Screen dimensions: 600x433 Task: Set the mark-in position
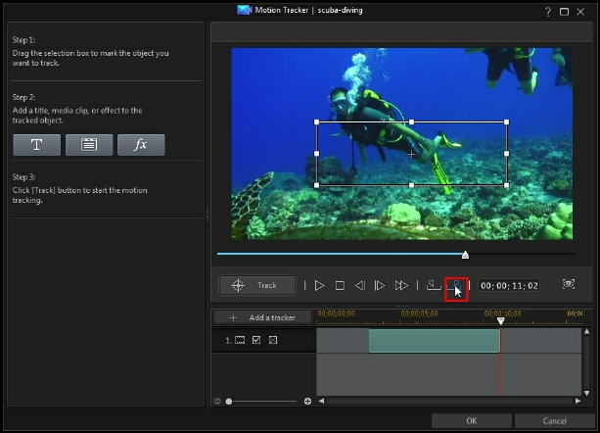click(434, 286)
